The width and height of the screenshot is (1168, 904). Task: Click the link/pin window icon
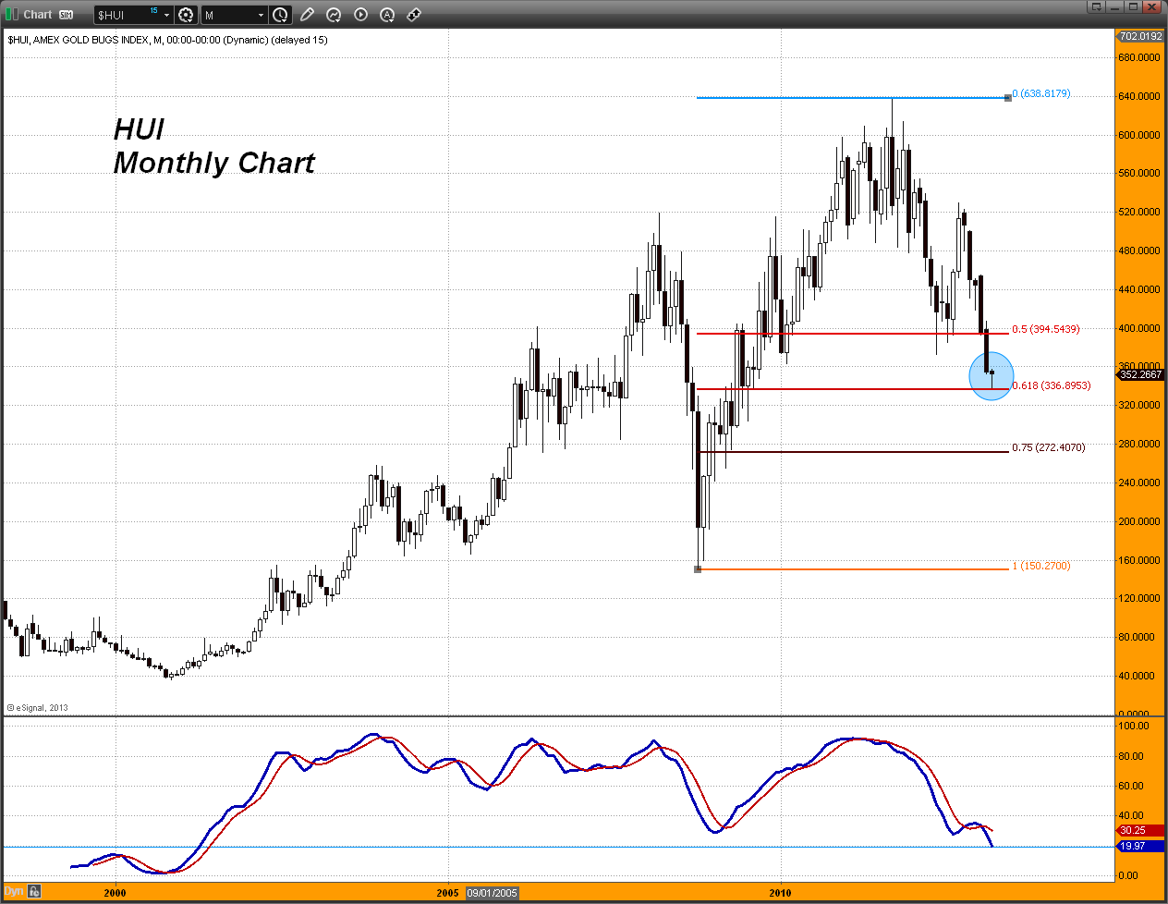(414, 15)
